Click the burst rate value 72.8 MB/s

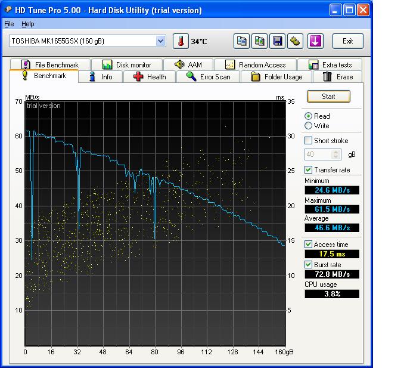[332, 274]
